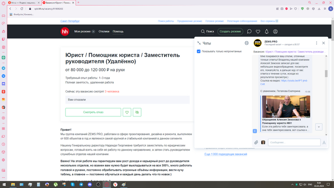Open the sidebar player icon

click(x=3, y=118)
